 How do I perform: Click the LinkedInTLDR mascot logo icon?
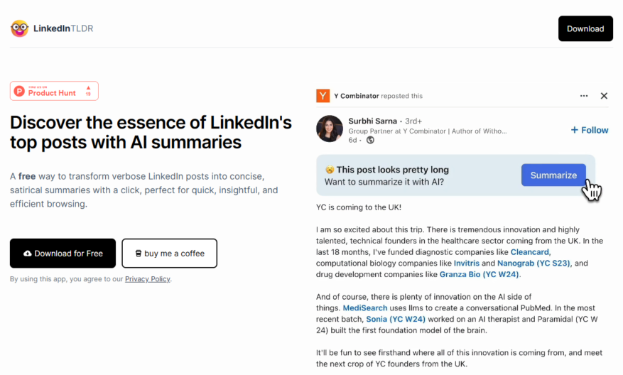pyautogui.click(x=19, y=28)
